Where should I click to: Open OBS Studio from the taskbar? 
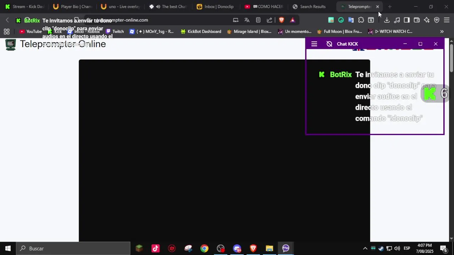click(x=221, y=248)
